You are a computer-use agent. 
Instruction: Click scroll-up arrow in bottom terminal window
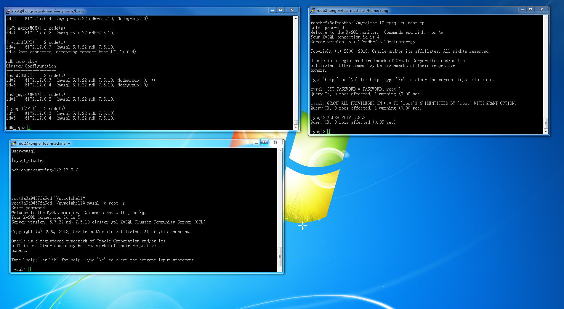pos(280,150)
